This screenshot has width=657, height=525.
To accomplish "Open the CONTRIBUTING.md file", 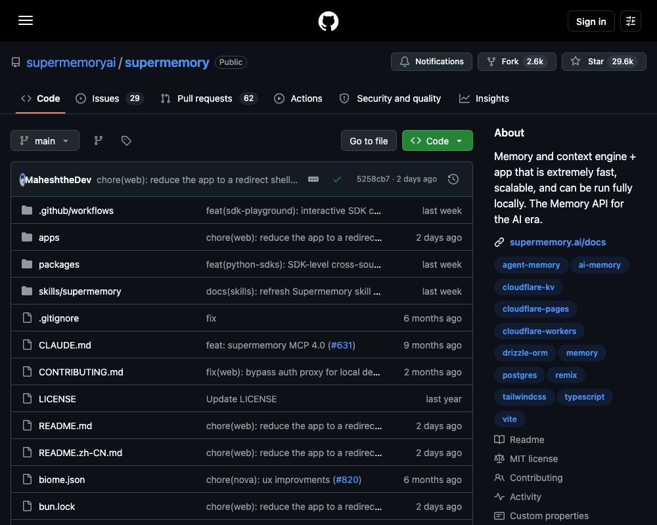I will (81, 372).
